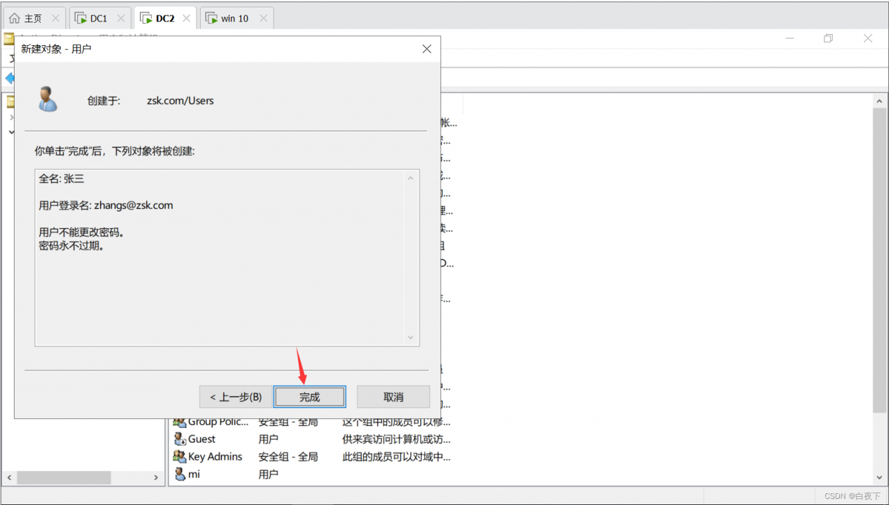Click the user avatar icon in the dialog
Screen dimensions: 889x505
(x=47, y=99)
